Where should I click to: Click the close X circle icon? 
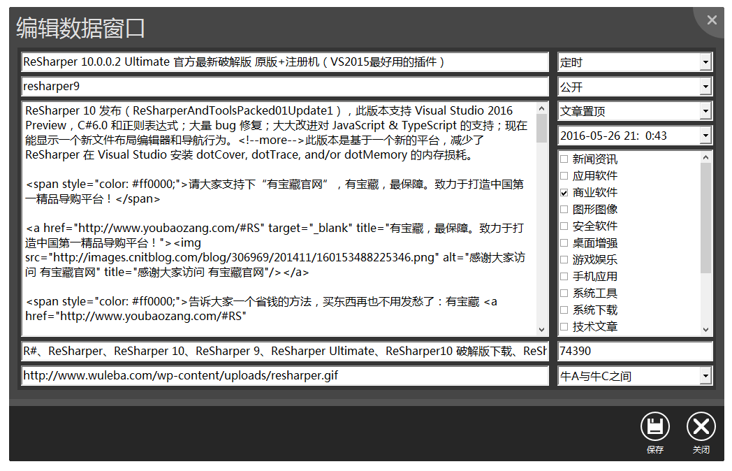701,426
